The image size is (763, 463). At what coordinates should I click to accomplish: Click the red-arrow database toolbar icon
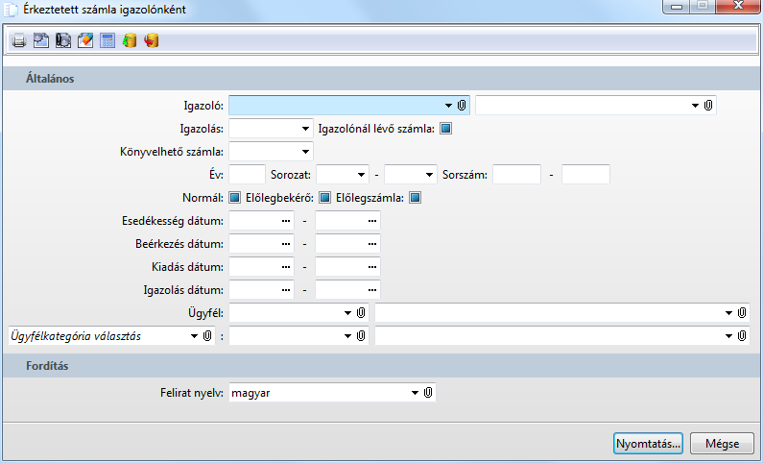click(152, 40)
